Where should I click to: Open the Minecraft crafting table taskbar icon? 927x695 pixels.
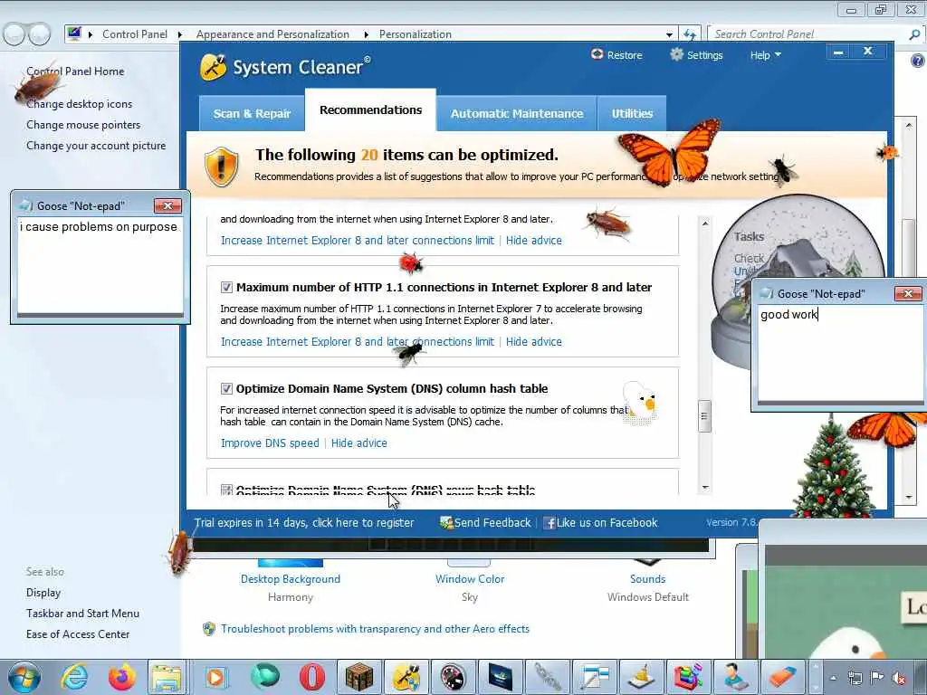[x=359, y=677]
